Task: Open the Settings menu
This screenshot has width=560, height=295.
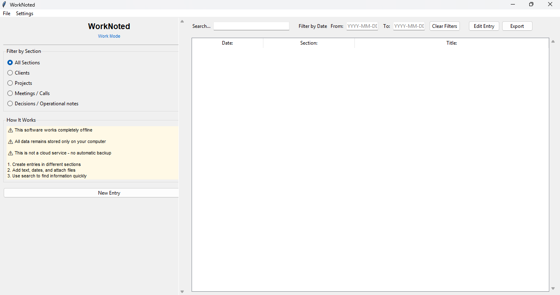Action: (25, 14)
